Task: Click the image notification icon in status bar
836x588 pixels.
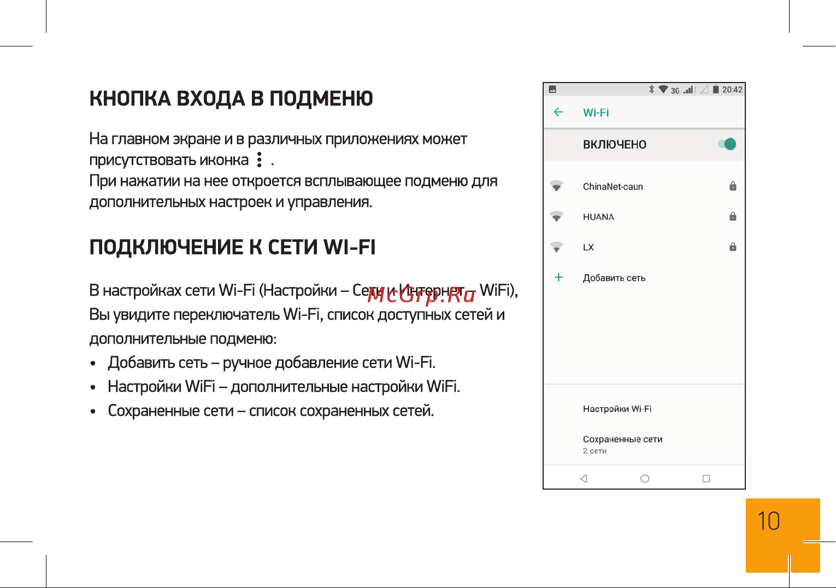Action: click(552, 89)
